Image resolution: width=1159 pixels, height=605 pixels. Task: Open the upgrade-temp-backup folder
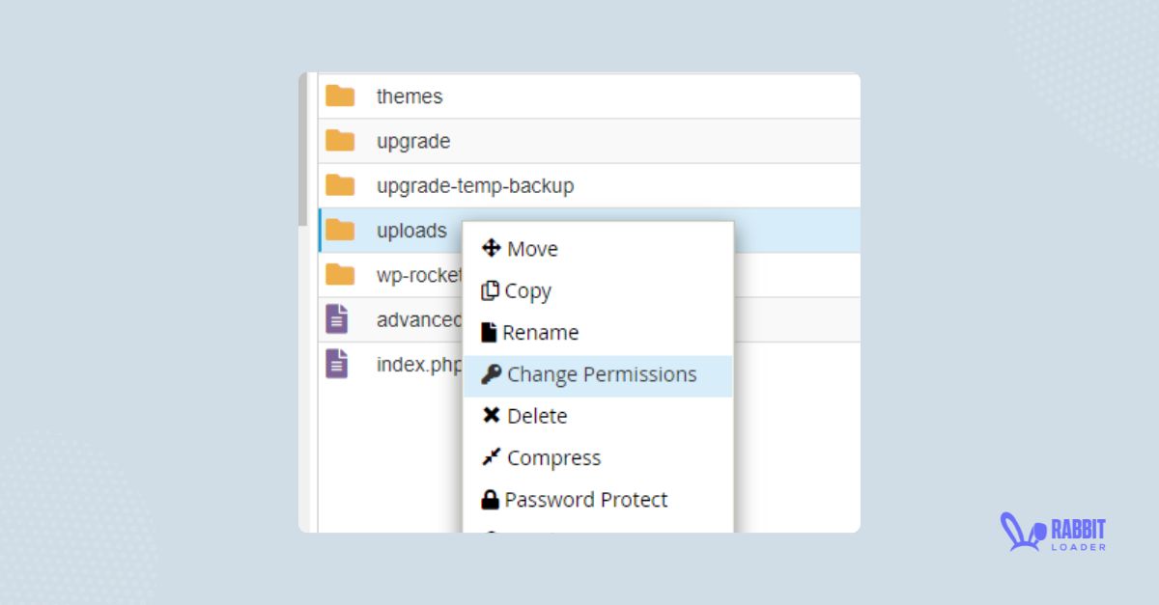point(474,185)
